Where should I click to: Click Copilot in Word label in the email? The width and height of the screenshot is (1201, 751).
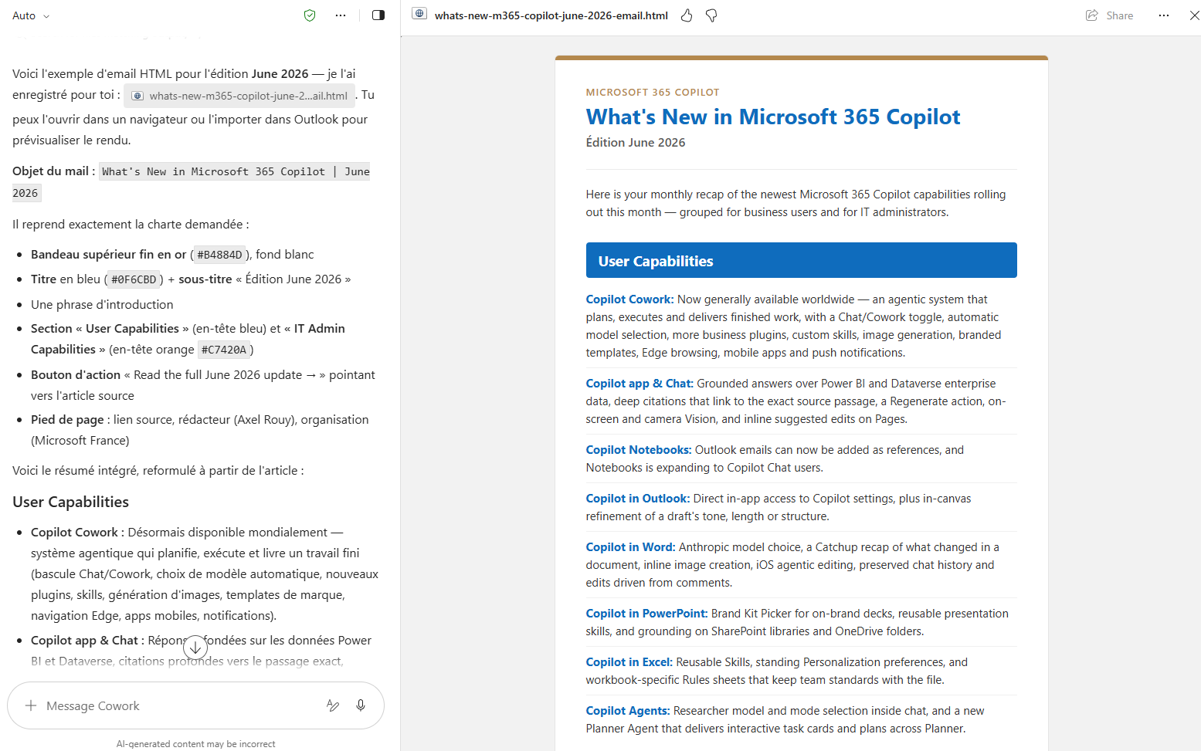630,547
